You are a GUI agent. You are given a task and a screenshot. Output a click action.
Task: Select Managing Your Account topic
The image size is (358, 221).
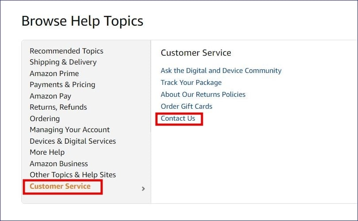(70, 130)
